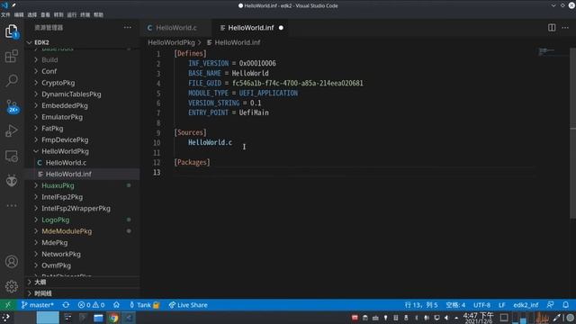576x324 pixels.
Task: Open the Run and Debug view
Action: (12, 130)
